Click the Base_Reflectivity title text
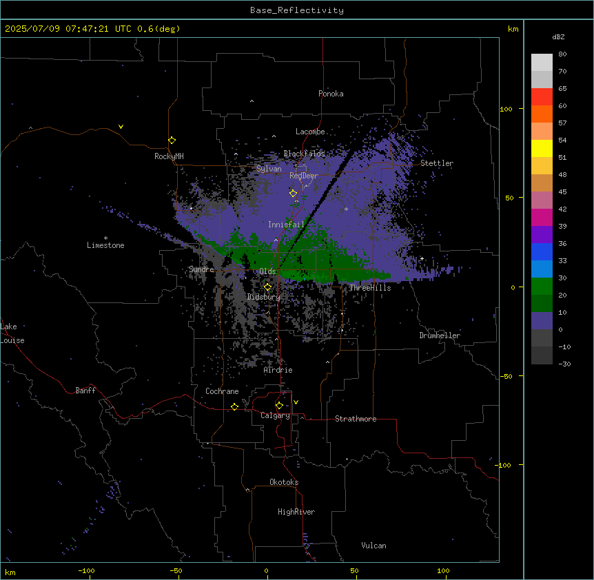Viewport: 594px width, 580px height. coord(297,10)
